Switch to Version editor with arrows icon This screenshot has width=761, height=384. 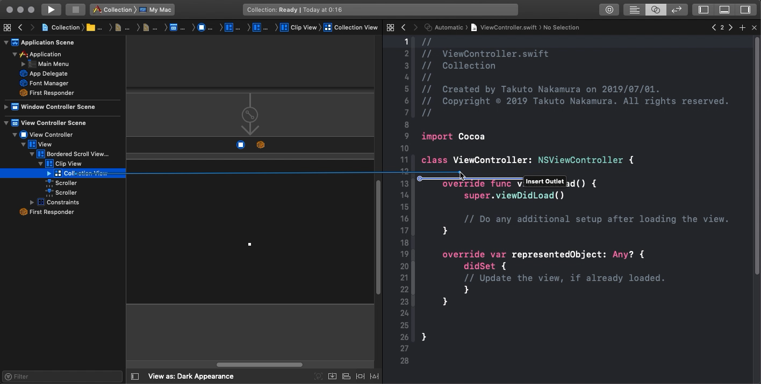pyautogui.click(x=677, y=10)
